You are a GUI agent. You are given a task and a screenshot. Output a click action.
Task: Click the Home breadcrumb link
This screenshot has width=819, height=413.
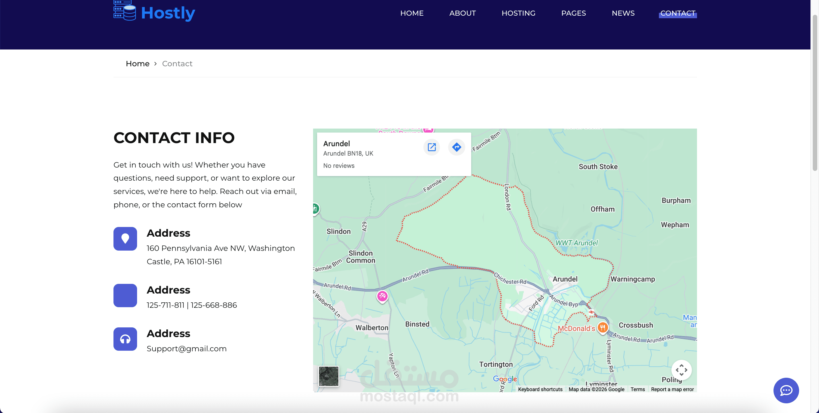pos(137,64)
